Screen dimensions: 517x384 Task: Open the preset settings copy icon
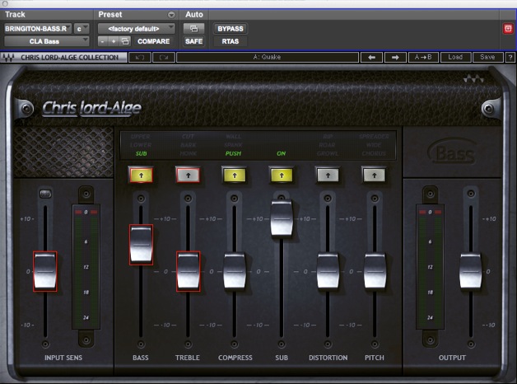[125, 41]
